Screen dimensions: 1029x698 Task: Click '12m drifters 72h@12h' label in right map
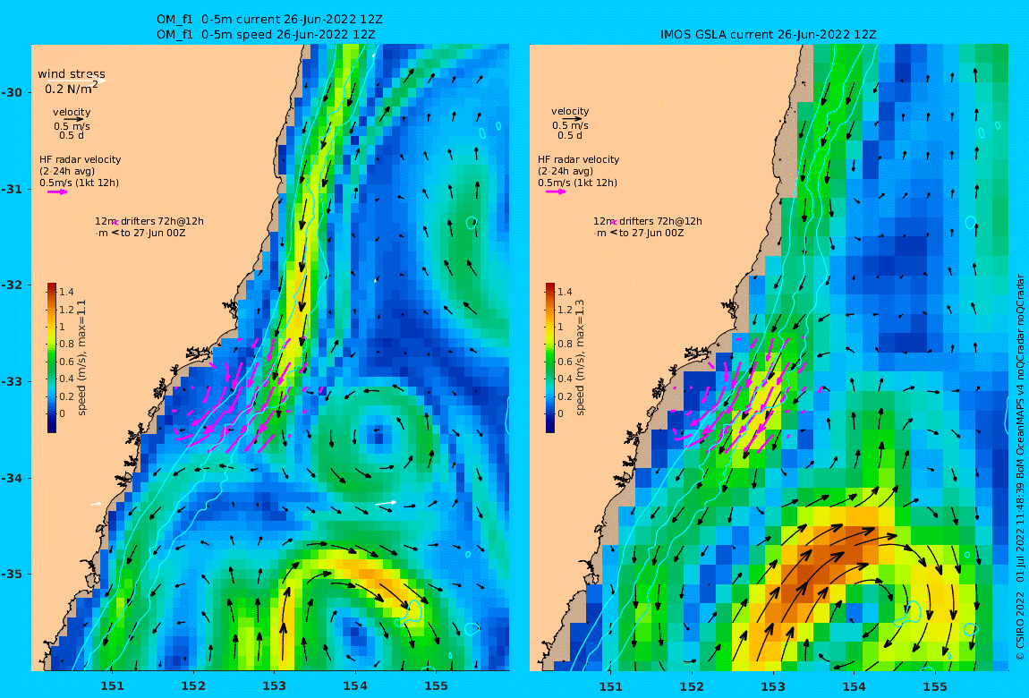coord(647,222)
